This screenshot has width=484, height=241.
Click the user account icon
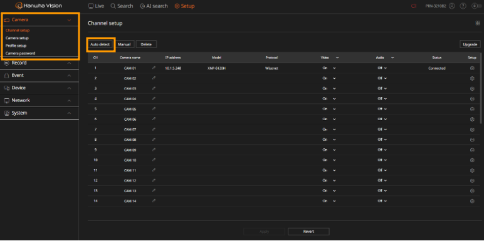452,6
